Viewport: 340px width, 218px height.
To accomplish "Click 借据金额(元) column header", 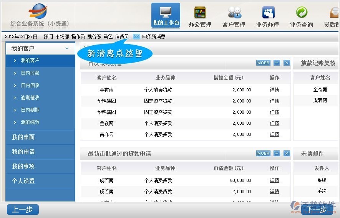I will pos(228,78).
